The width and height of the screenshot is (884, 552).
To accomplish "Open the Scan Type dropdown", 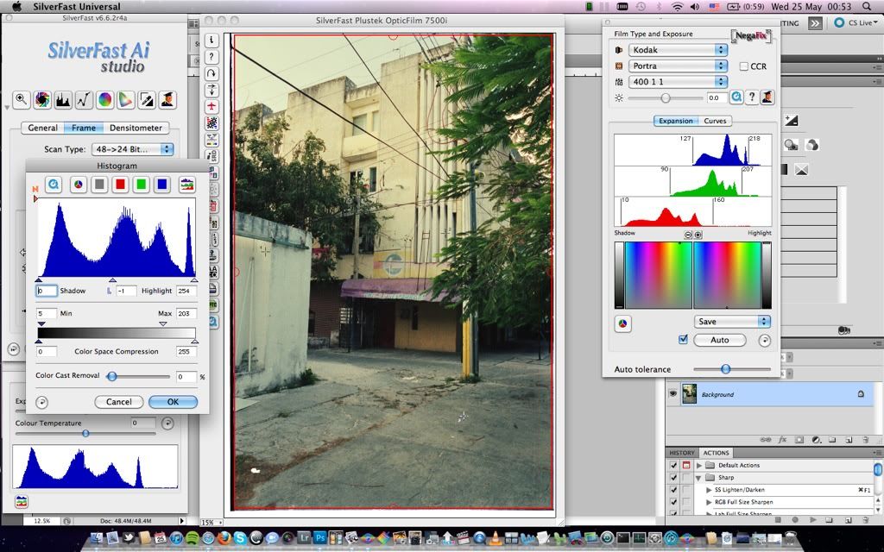I will (132, 149).
